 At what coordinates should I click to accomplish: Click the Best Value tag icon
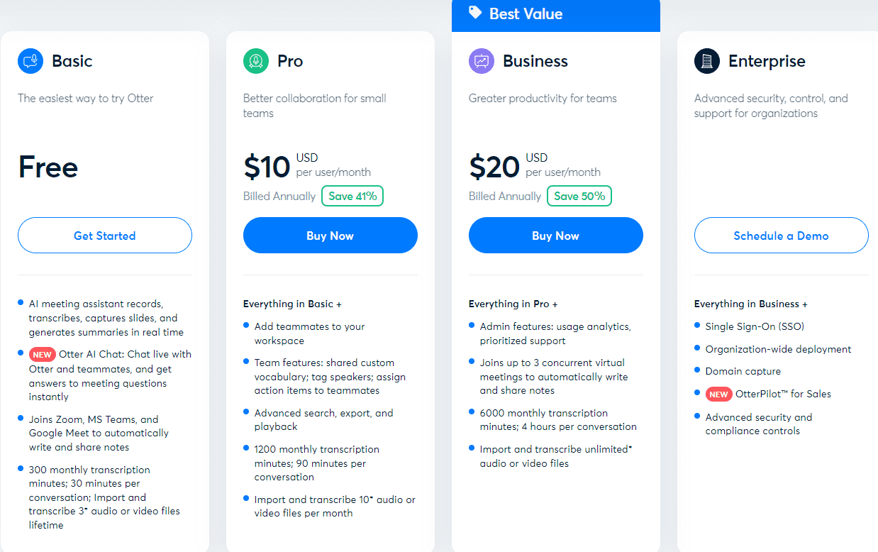(x=475, y=13)
